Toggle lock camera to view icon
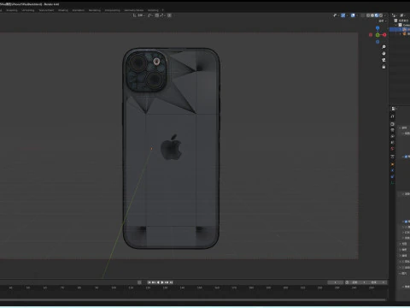The width and height of the screenshot is (410, 308). click(384, 67)
